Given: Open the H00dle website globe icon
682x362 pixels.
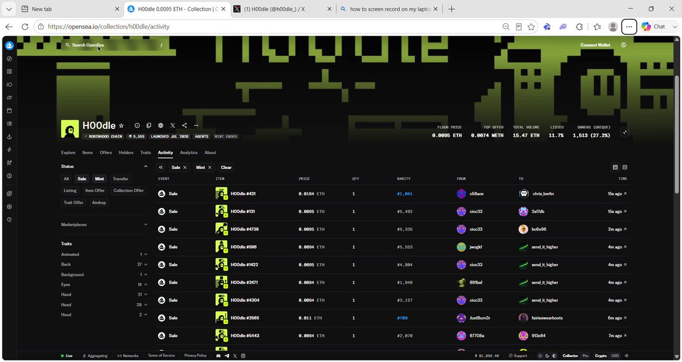Looking at the screenshot, I should (161, 125).
